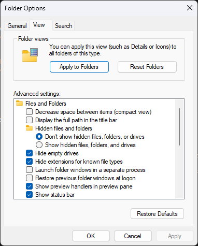198x246 pixels.
Task: Toggle Show status bar checkbox
Action: [29, 195]
